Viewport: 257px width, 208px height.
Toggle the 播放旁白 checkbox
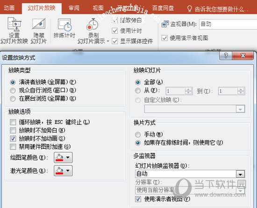pyautogui.click(x=115, y=21)
